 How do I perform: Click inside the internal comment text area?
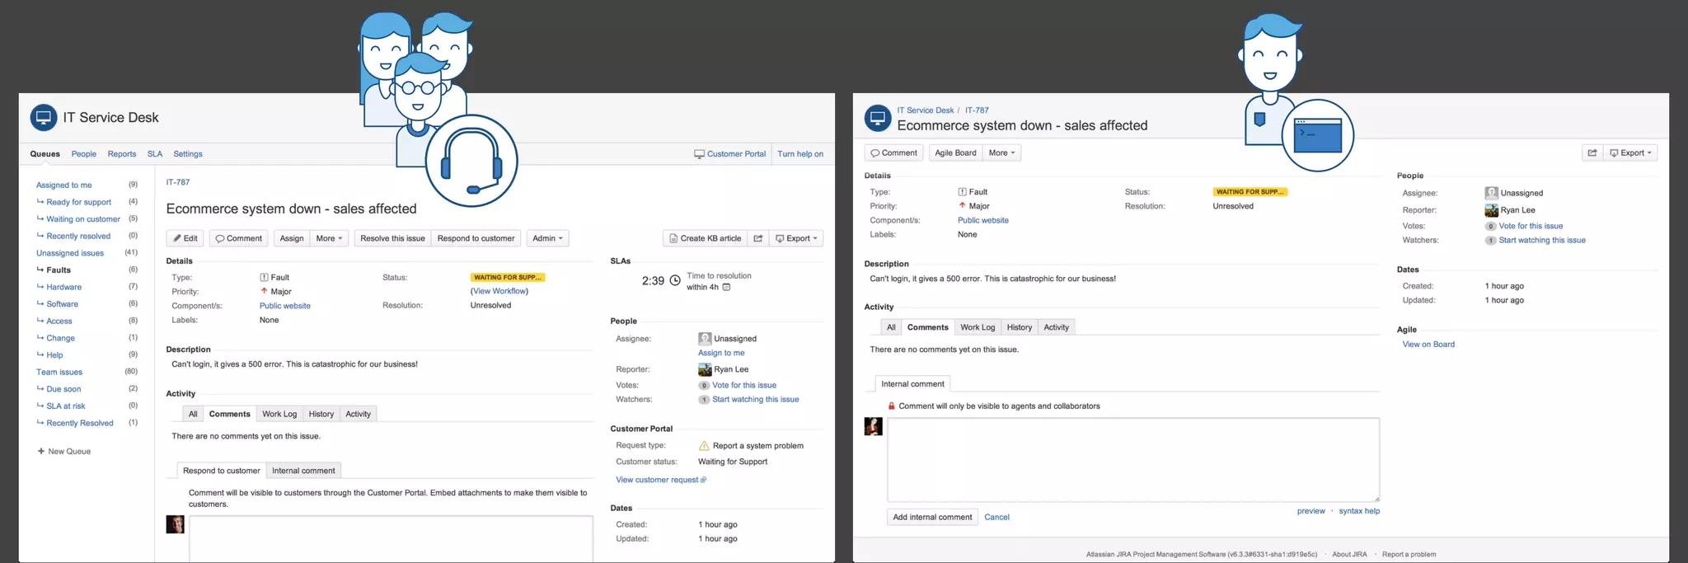pyautogui.click(x=1132, y=459)
